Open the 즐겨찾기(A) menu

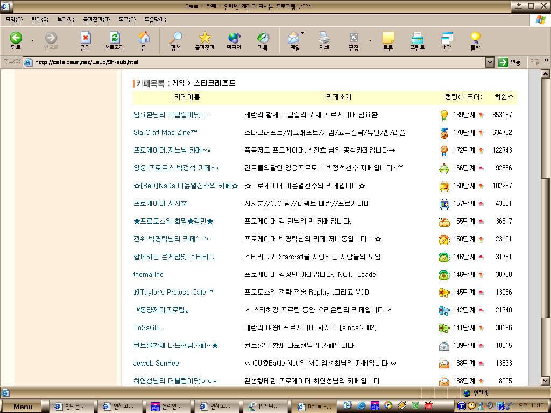click(96, 20)
